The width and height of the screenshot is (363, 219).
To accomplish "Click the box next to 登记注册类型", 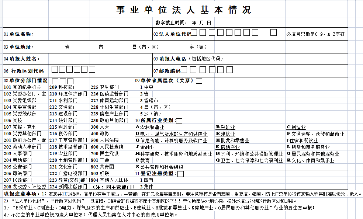I will point(180,174).
